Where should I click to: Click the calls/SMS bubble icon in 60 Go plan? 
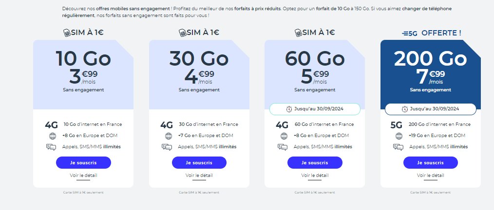[x=283, y=147]
